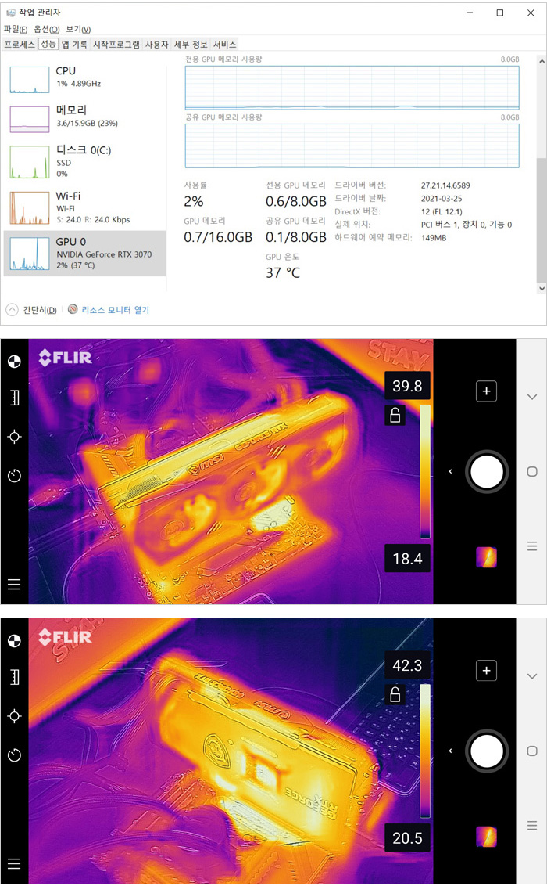Image resolution: width=547 pixels, height=886 pixels.
Task: Click the Wi-Fi throughput mini graph thumbnail
Action: click(30, 208)
